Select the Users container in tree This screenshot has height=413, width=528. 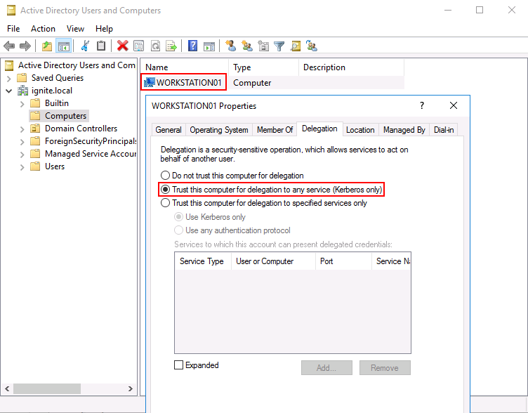[55, 166]
